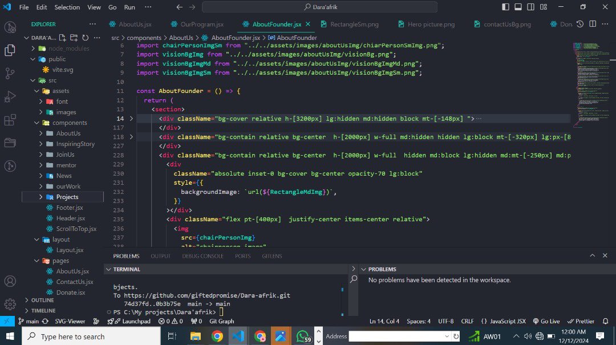Toggle the primary side bar layout icon
Screen dimensions: 616x345
(505, 7)
